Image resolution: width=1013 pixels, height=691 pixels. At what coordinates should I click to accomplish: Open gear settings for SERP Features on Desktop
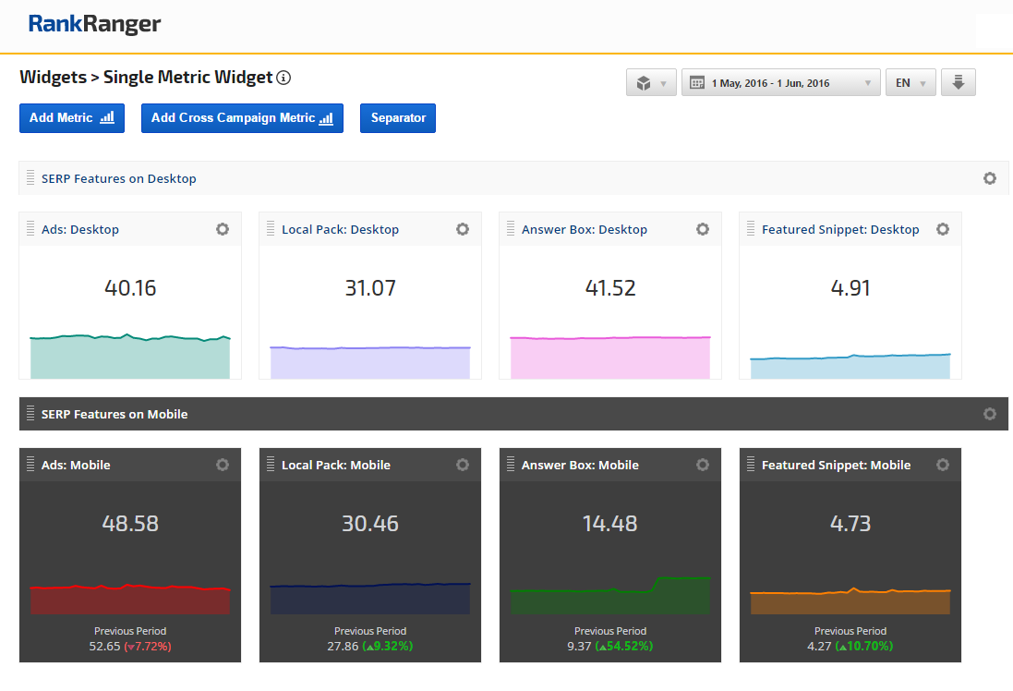990,178
